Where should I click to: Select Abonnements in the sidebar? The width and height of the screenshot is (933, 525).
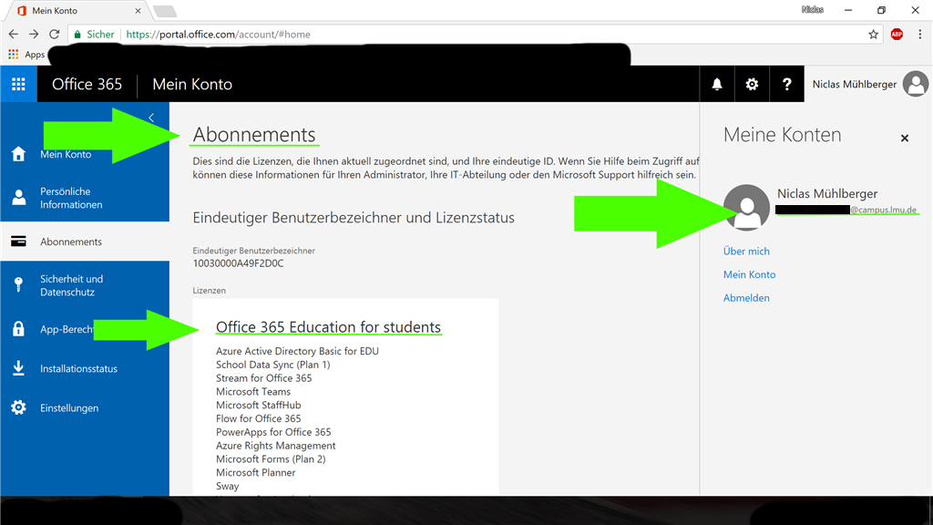(x=85, y=242)
